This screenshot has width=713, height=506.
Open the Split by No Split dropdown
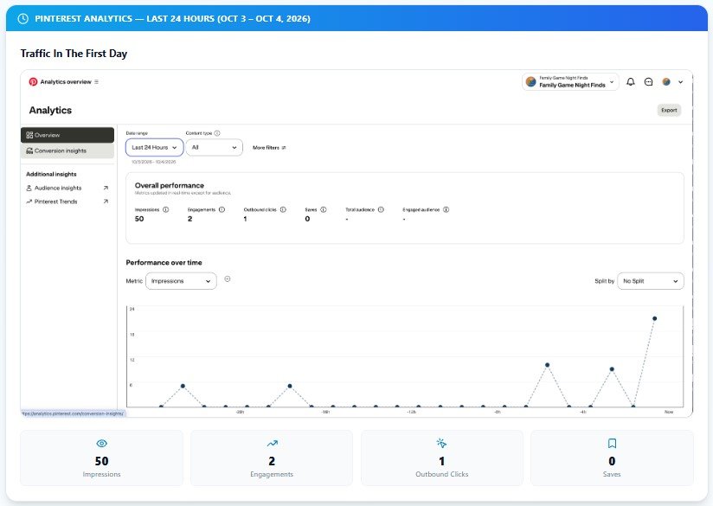coord(650,281)
